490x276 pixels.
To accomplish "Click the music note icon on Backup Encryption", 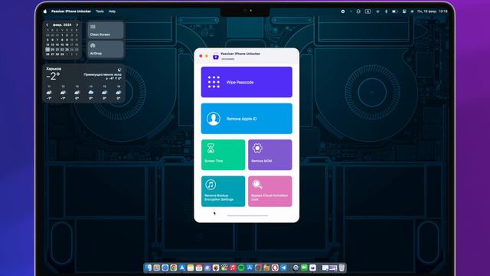I will [211, 185].
